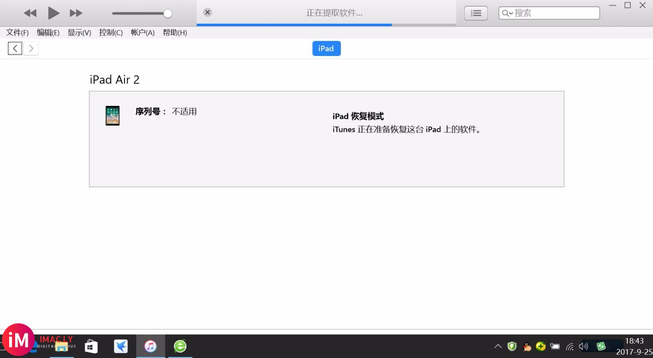The image size is (653, 358).
Task: Click the green shield tray icon
Action: (x=512, y=347)
